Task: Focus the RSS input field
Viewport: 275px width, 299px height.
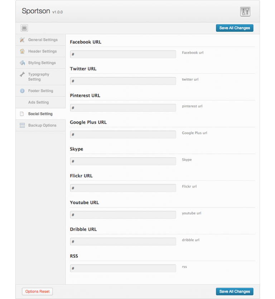Action: point(123,268)
